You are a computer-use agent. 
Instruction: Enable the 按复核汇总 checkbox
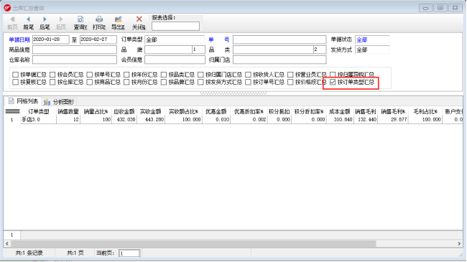point(16,82)
